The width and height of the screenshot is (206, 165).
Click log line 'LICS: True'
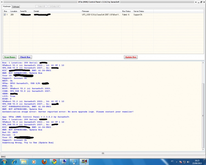(x=9, y=96)
